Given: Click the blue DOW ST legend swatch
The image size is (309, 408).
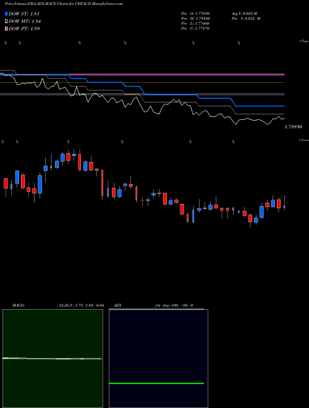Looking at the screenshot, I should (x=6, y=14).
